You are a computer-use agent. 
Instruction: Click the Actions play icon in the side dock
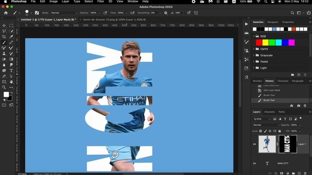point(247,24)
